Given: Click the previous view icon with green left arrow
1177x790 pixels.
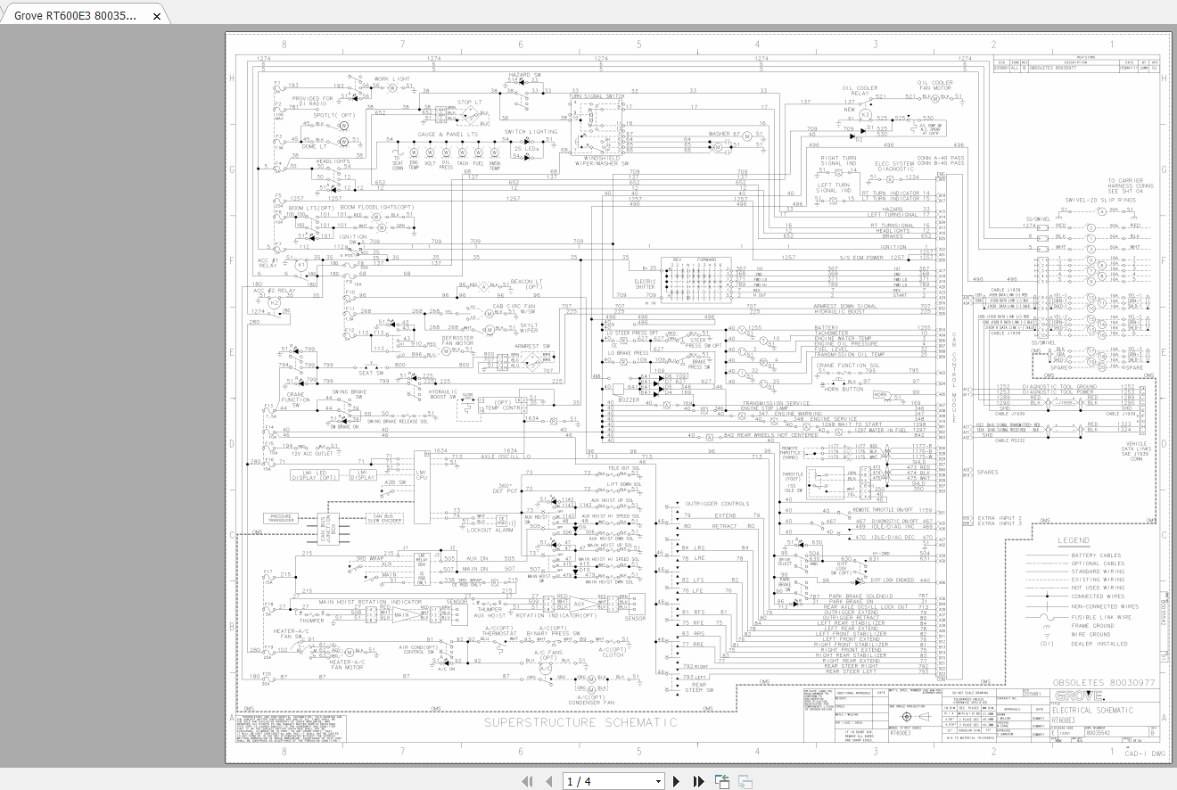Looking at the screenshot, I should pyautogui.click(x=722, y=782).
